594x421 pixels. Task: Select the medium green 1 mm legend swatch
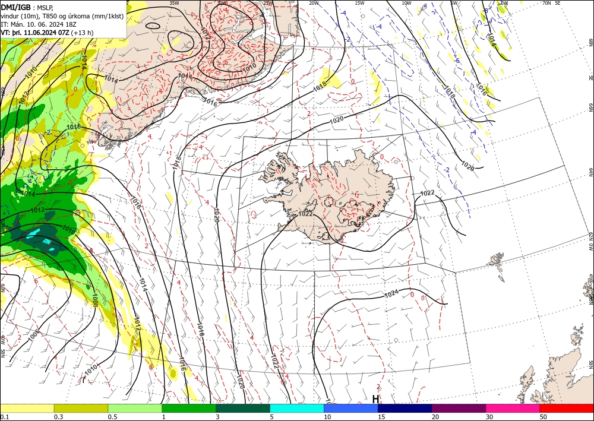pos(189,408)
